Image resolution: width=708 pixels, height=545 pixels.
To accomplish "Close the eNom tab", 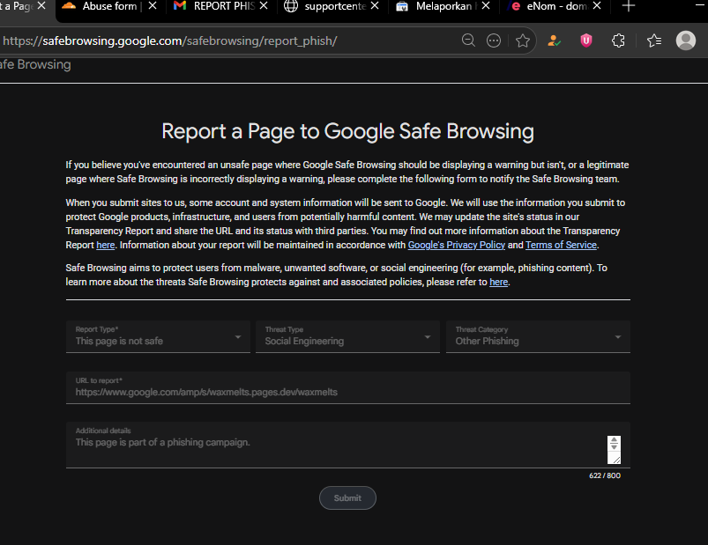I will [597, 6].
